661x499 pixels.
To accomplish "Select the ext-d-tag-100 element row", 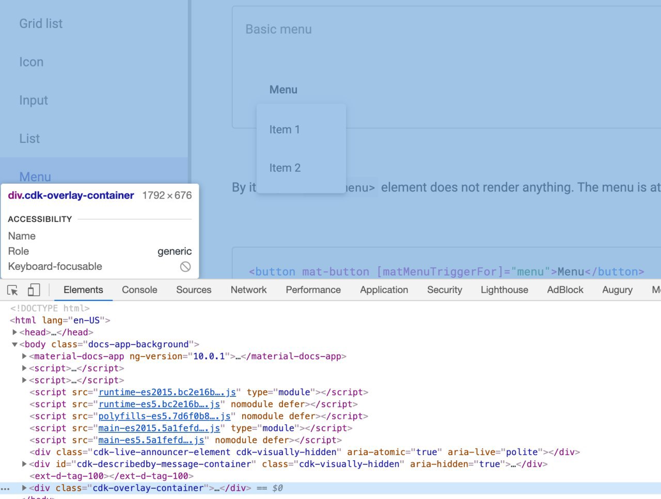I will click(112, 476).
